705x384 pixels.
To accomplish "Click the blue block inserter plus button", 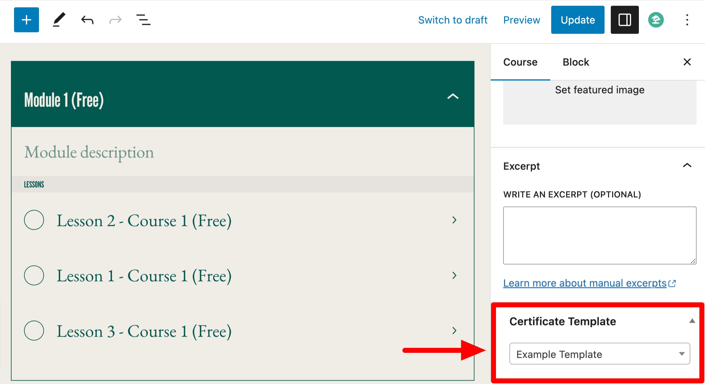I will [x=27, y=20].
